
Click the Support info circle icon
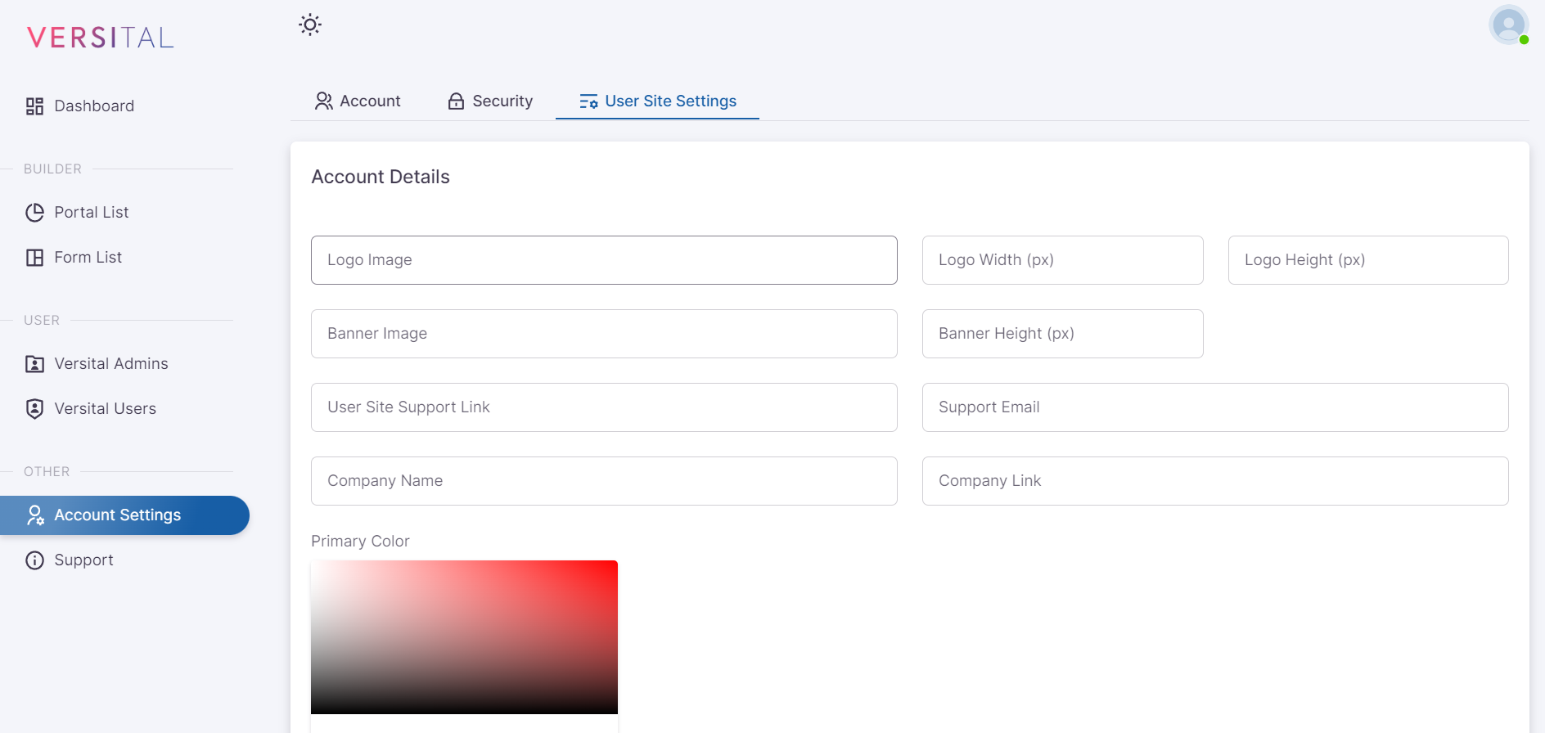tap(34, 560)
